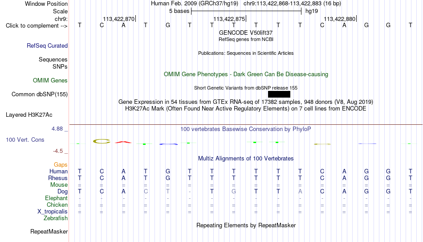Click the GTEx Gene Expression track title
423x242 pixels.
click(x=246, y=102)
